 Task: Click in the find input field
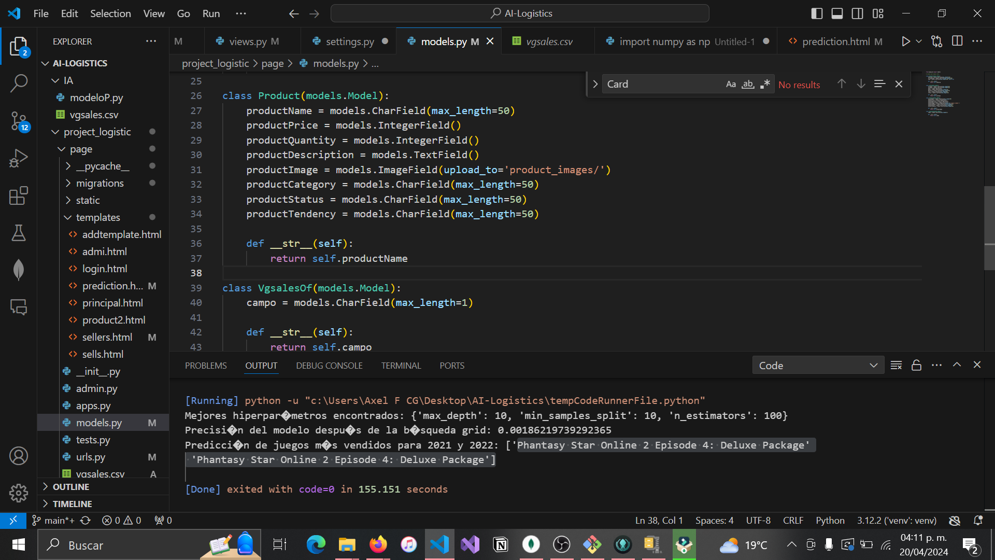click(662, 84)
